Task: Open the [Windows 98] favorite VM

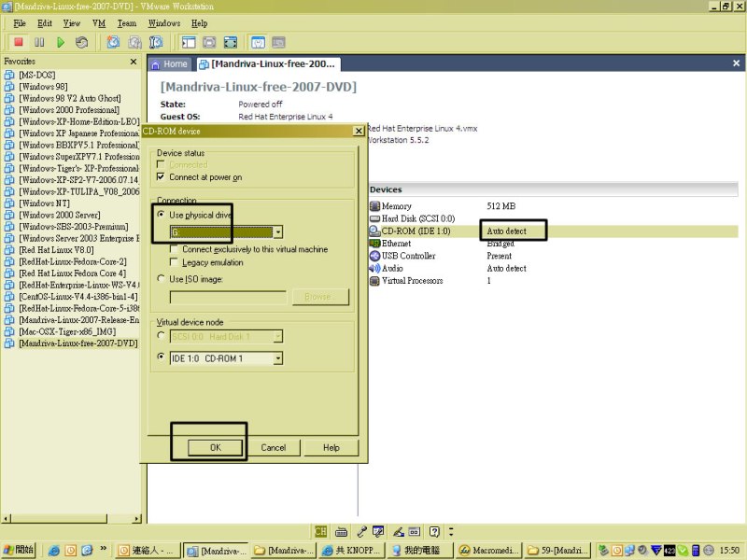Action: click(43, 87)
